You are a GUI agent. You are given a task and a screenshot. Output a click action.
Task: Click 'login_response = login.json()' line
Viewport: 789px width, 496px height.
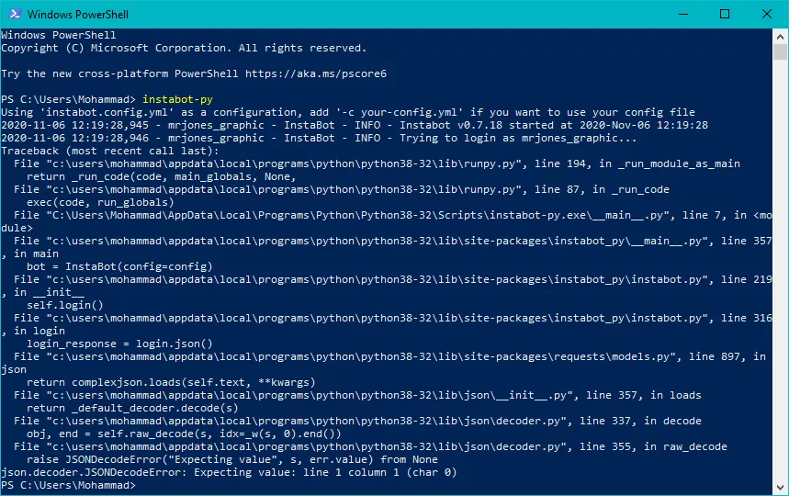119,344
